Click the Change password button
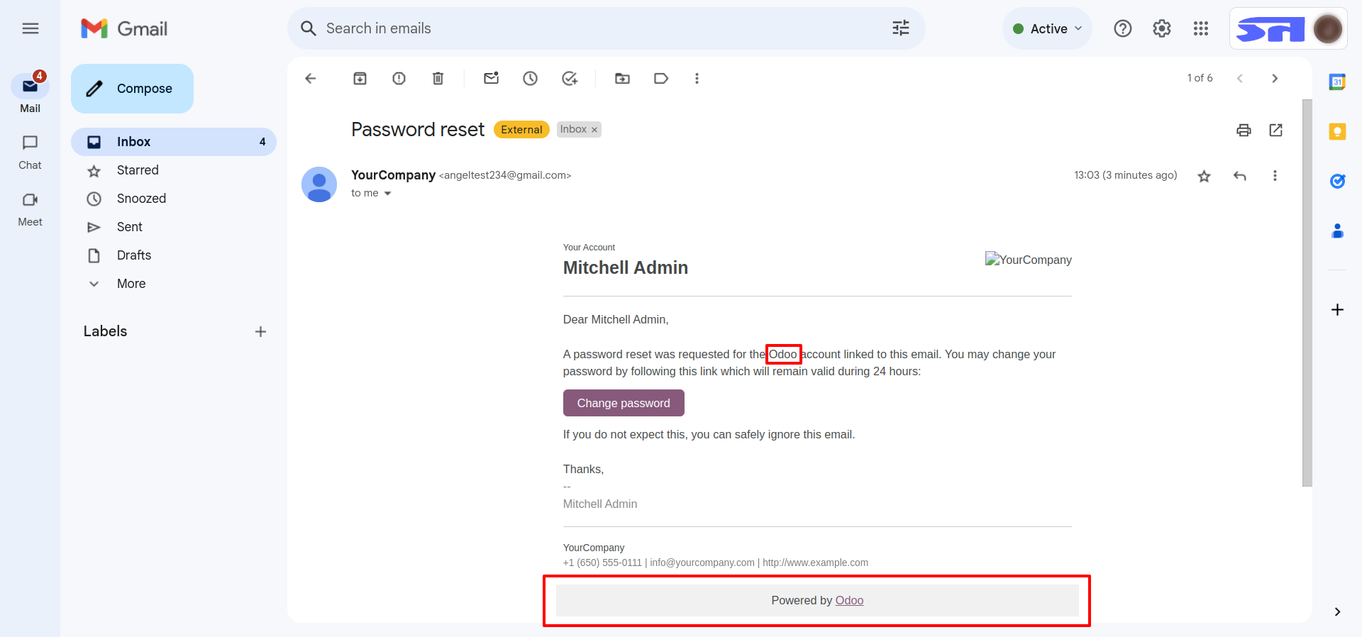Image resolution: width=1362 pixels, height=637 pixels. [624, 403]
